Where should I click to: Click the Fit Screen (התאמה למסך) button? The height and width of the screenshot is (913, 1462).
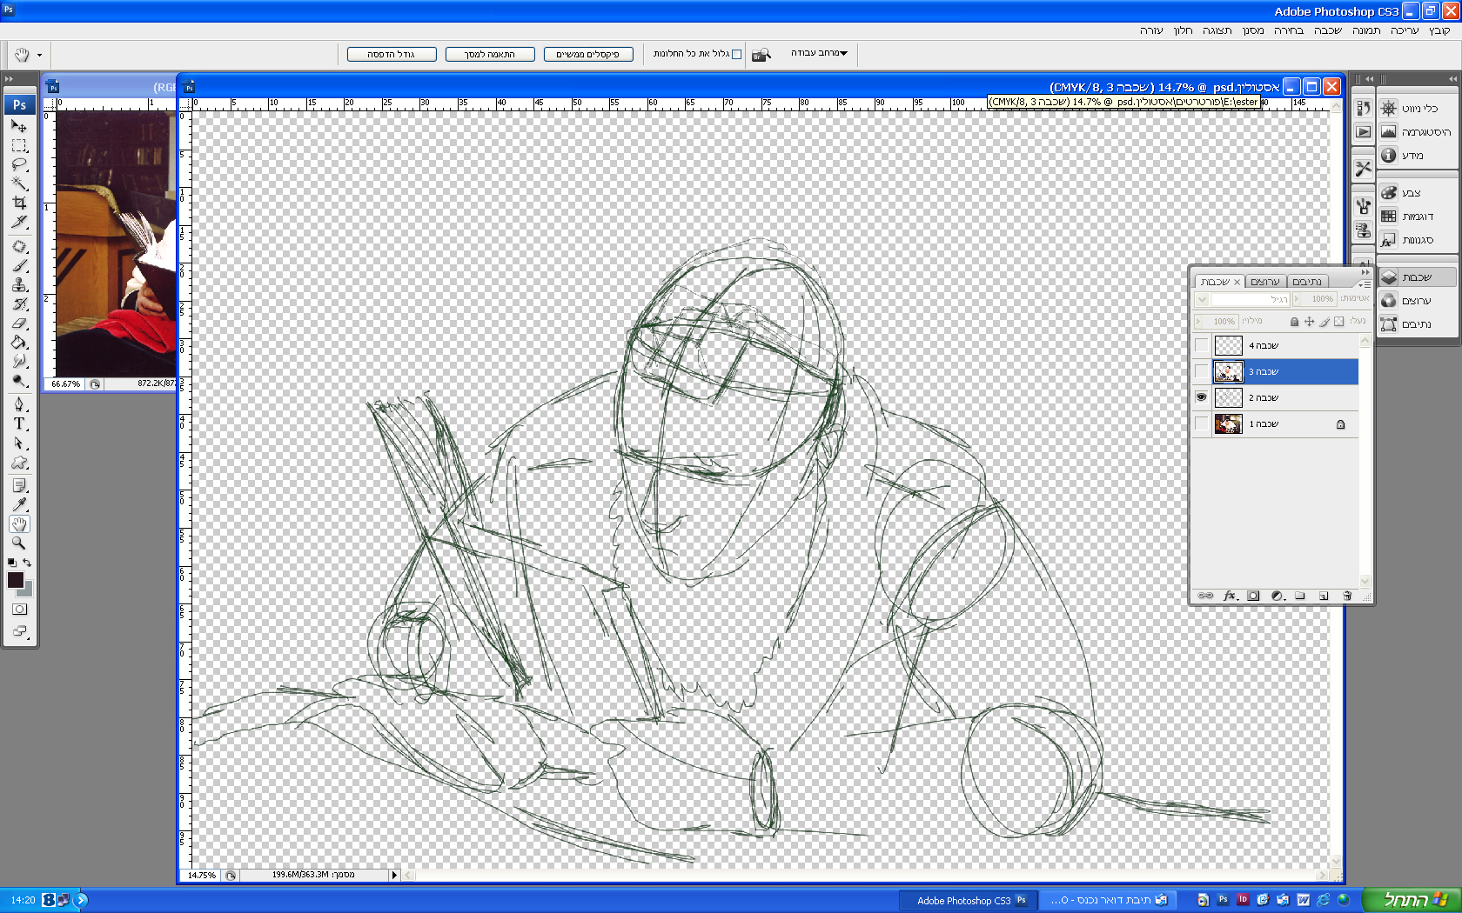tap(490, 54)
